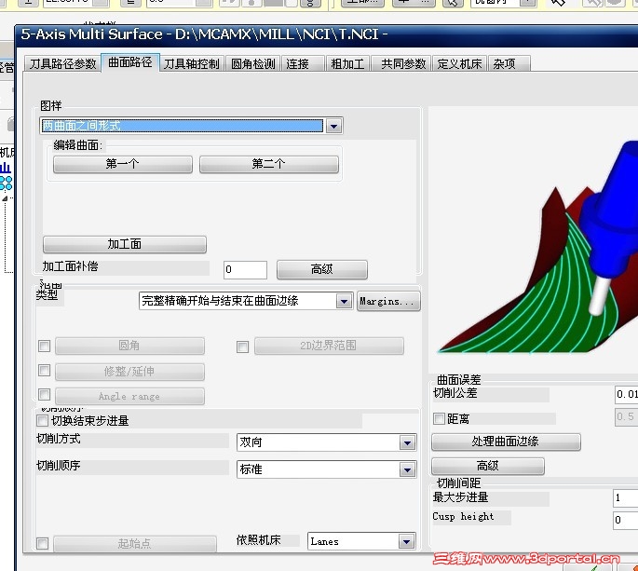Open the 圆角检测 tab
The height and width of the screenshot is (571, 638).
[x=253, y=64]
